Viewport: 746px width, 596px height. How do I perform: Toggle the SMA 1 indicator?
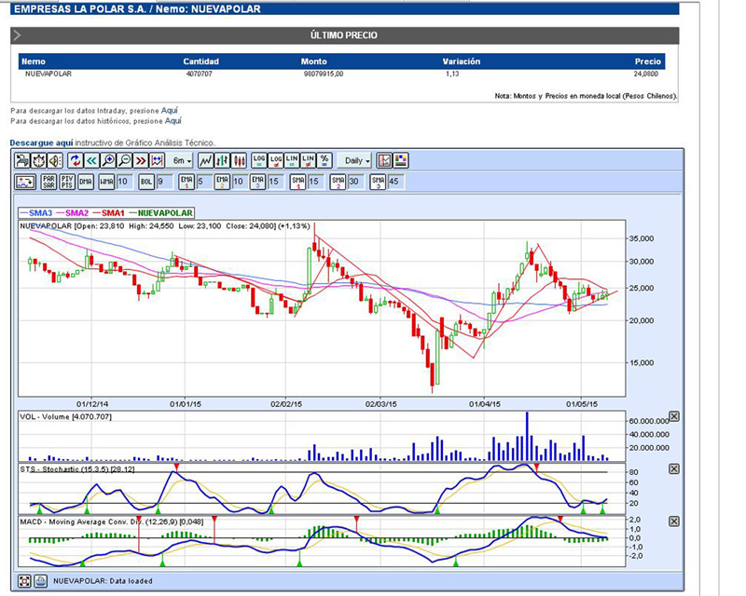297,182
